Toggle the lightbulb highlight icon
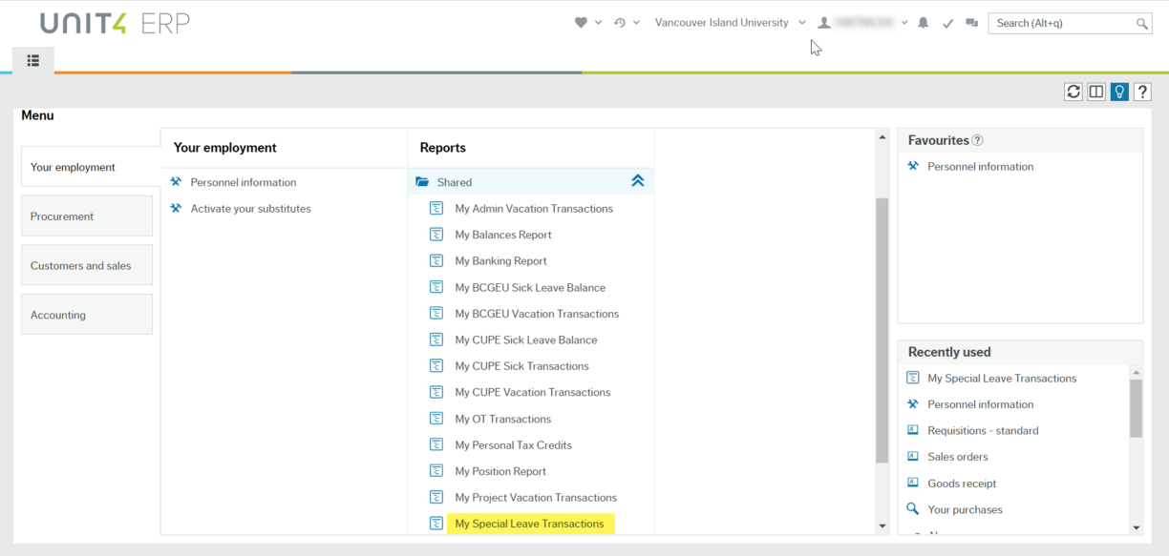Viewport: 1169px width, 556px height. point(1119,92)
